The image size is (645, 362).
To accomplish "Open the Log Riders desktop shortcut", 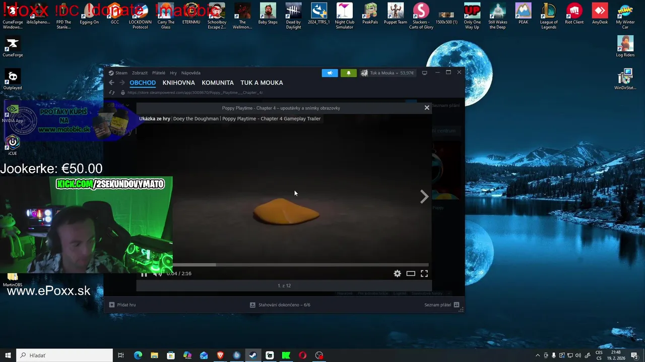I will point(625,47).
